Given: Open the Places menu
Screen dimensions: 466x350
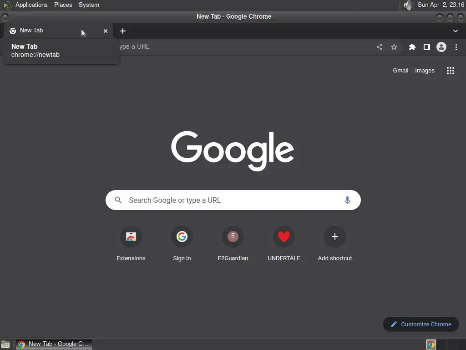Looking at the screenshot, I should coord(63,5).
